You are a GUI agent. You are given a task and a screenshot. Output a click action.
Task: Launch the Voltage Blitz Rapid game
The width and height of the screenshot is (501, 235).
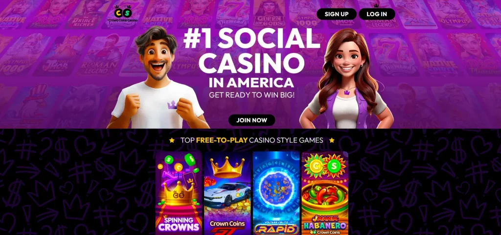click(276, 193)
